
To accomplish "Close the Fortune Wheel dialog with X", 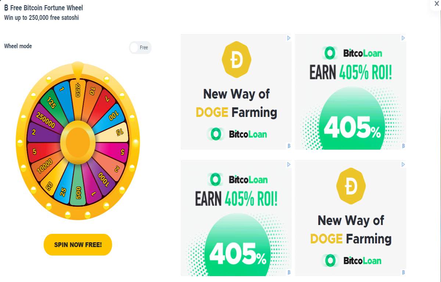I will click(437, 3).
